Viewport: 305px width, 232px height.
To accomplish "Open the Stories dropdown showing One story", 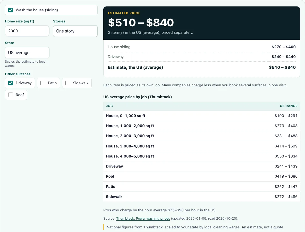I will pyautogui.click(x=75, y=31).
